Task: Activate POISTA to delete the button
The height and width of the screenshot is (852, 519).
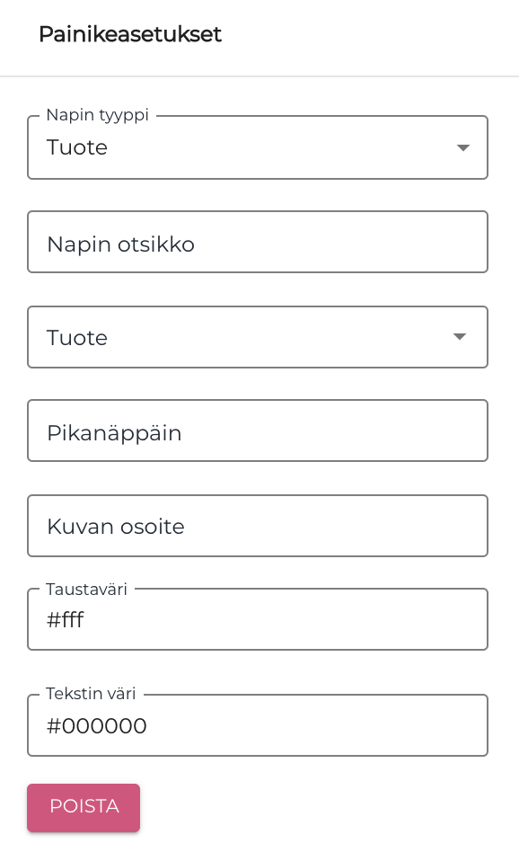Action: [x=84, y=807]
